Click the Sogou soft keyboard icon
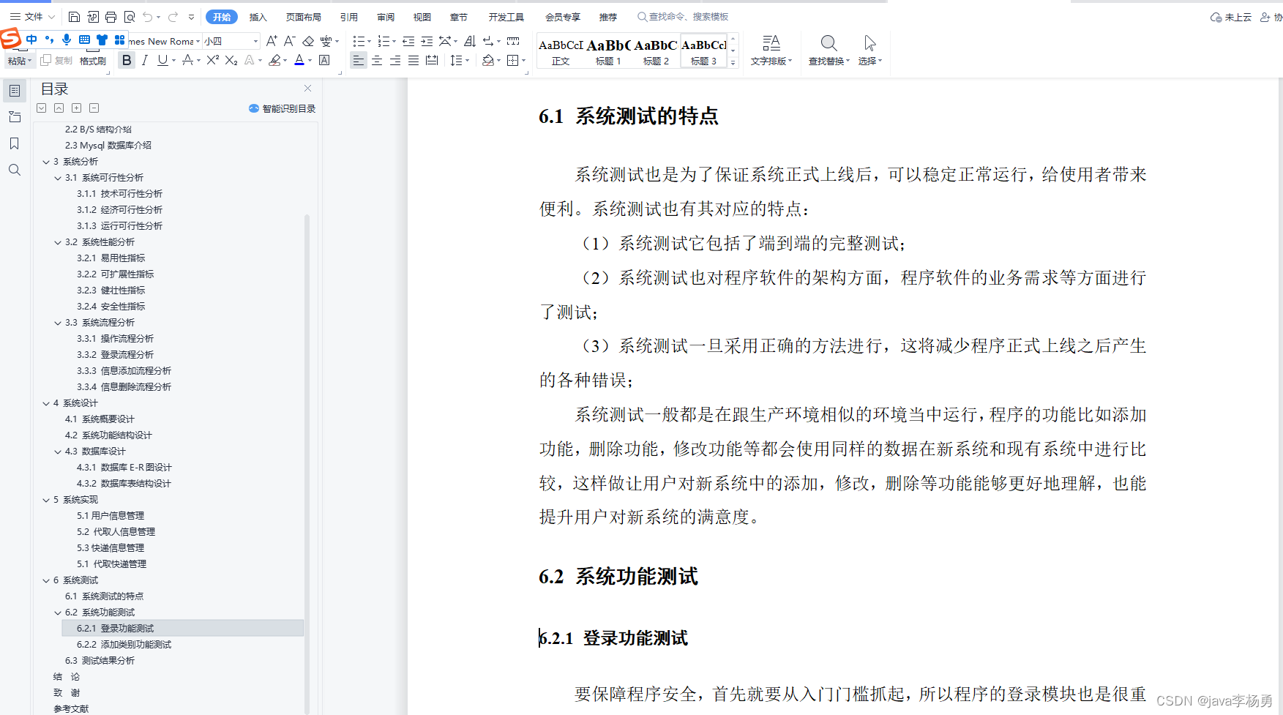 click(84, 40)
